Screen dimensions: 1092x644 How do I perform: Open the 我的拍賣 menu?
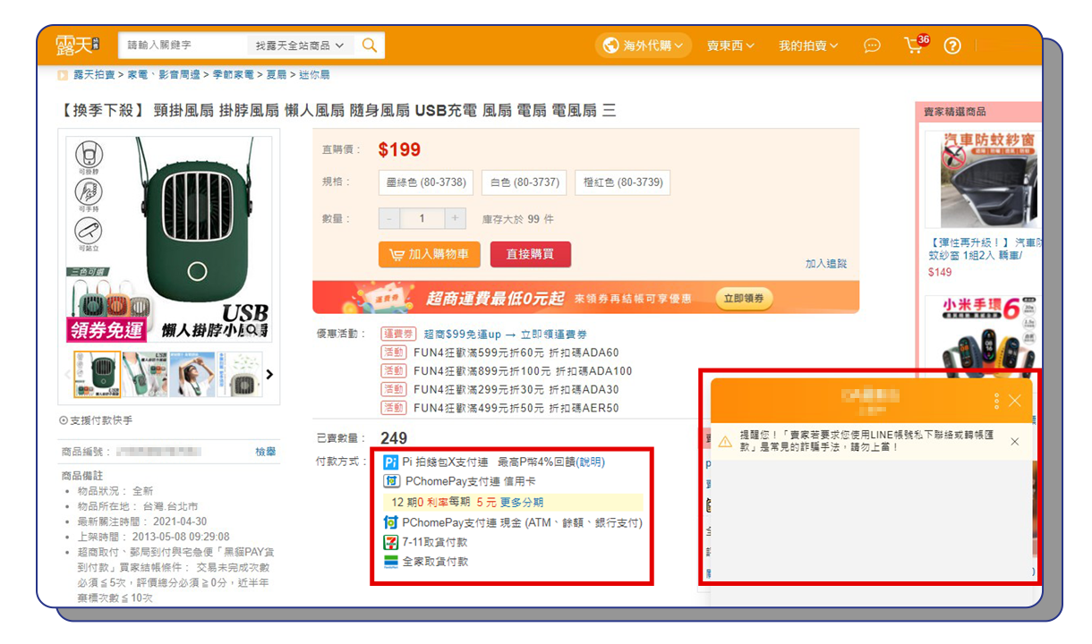coord(808,46)
